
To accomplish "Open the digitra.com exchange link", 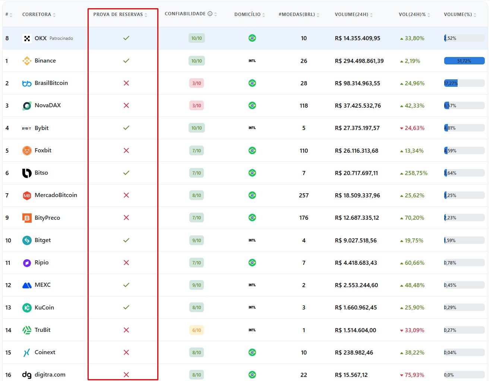I will tap(50, 375).
